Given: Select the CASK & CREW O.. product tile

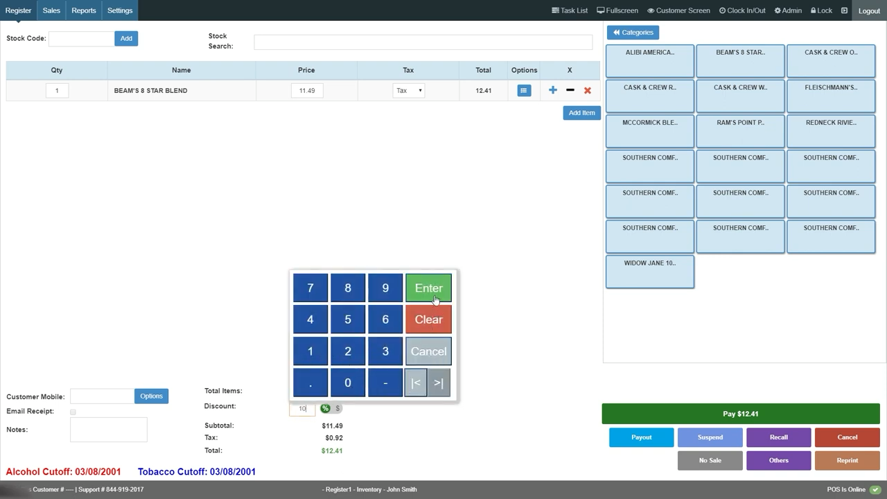Looking at the screenshot, I should 831,61.
